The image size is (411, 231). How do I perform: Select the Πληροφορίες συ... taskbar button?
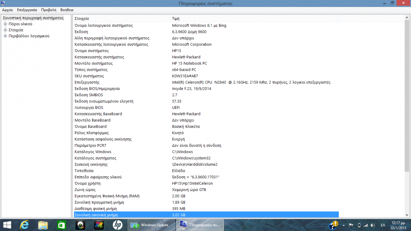[x=200, y=225]
